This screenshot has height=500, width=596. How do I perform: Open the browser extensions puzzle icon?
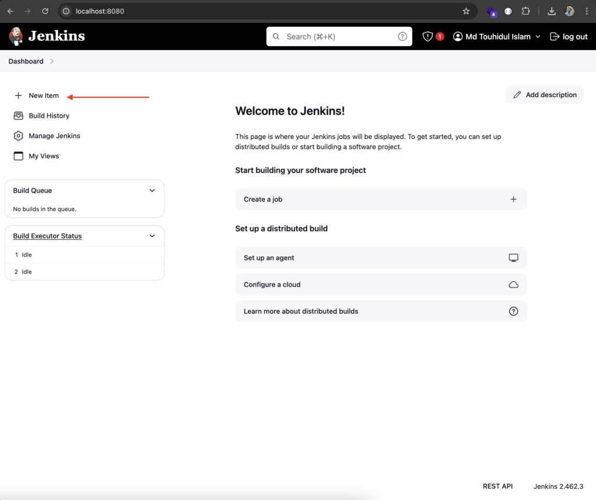[x=526, y=12]
